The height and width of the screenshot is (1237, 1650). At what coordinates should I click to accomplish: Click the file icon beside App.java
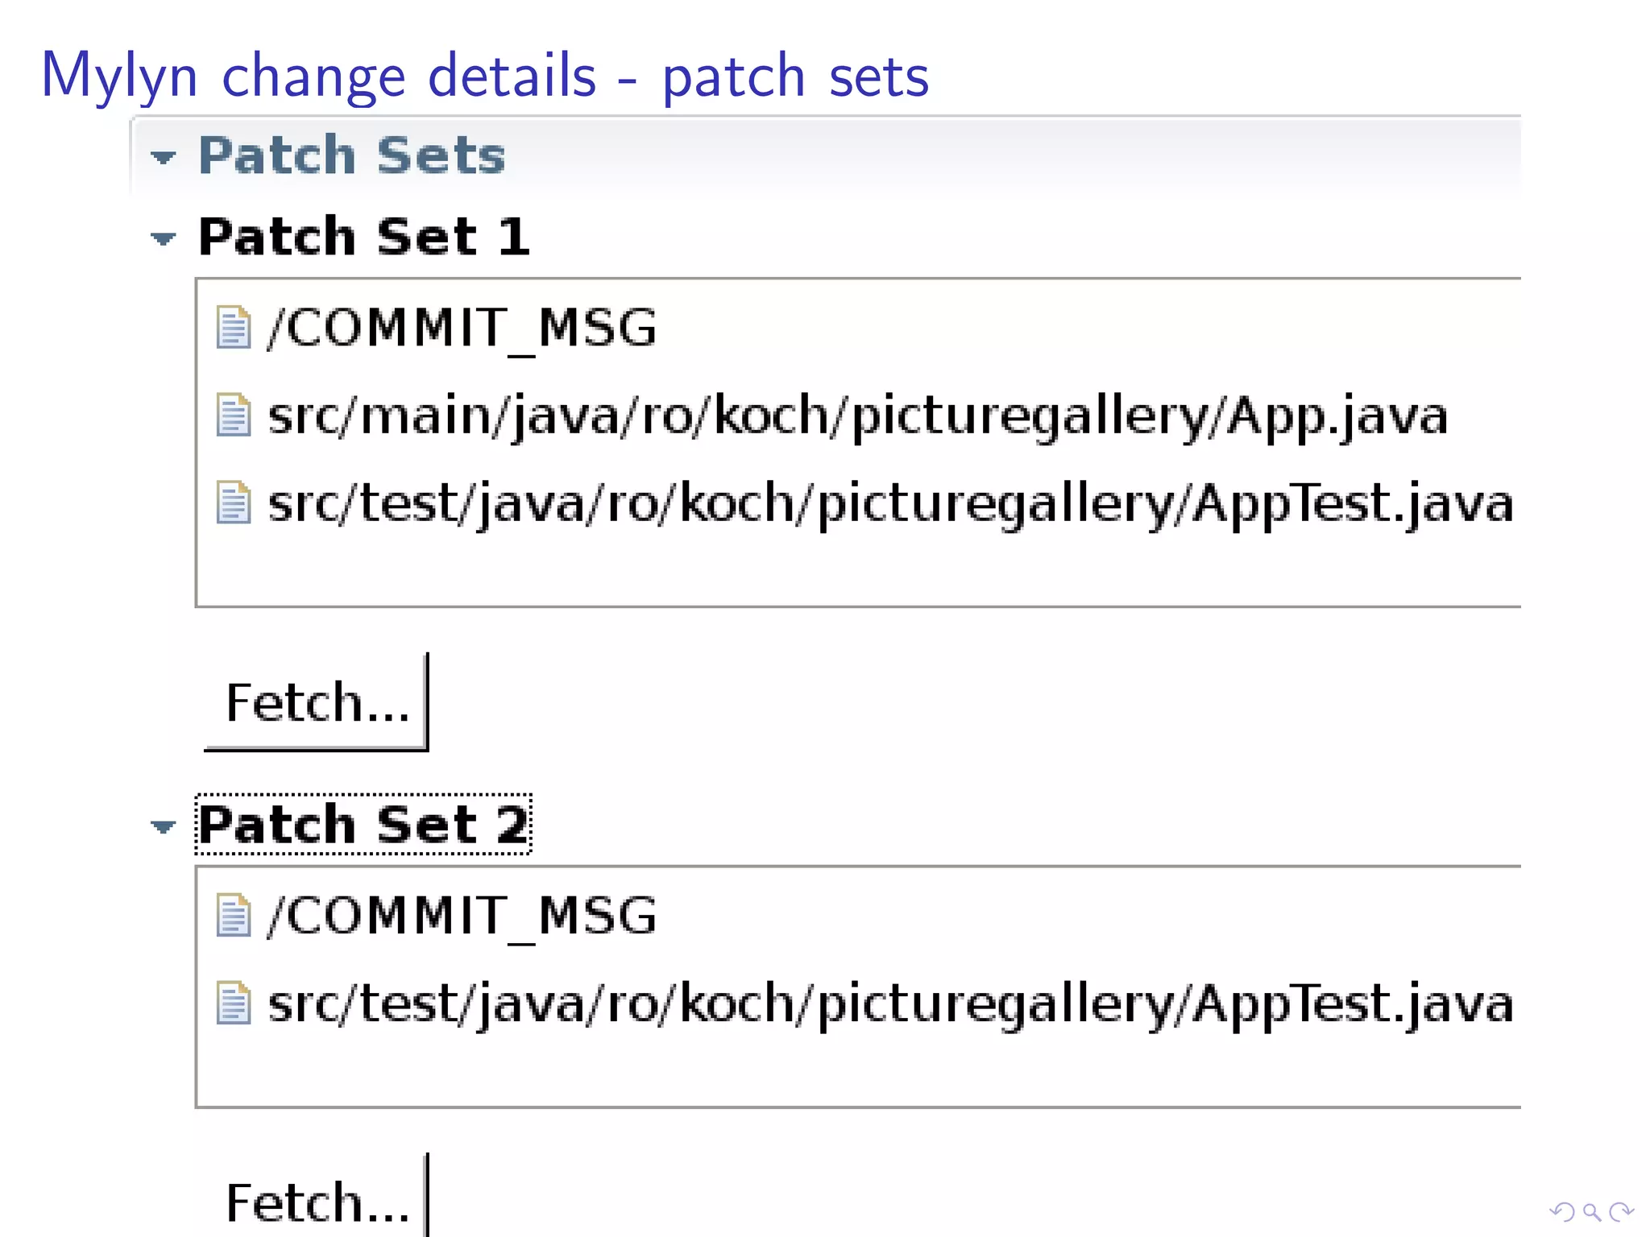pyautogui.click(x=234, y=415)
